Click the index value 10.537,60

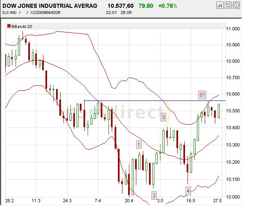pyautogui.click(x=120, y=6)
